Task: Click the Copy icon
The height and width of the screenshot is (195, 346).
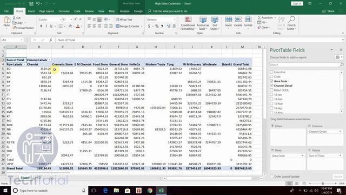Action: 14,23
